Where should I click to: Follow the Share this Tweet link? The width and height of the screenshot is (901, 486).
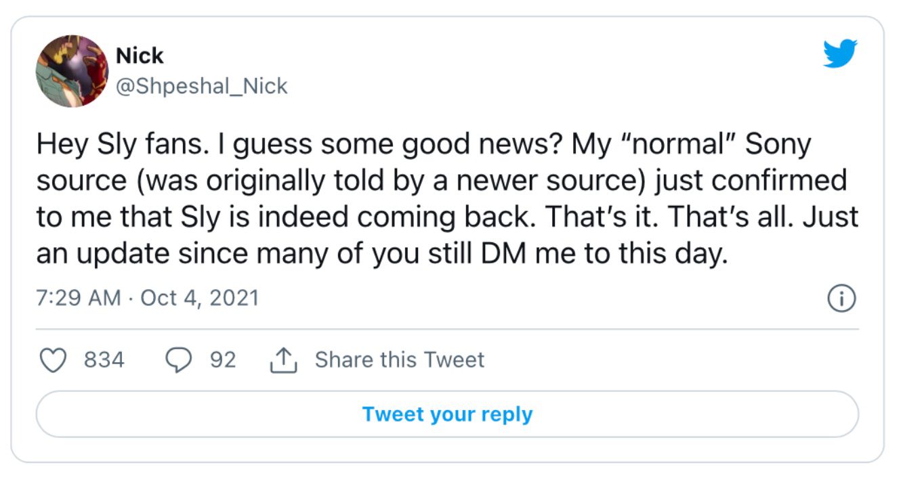(400, 359)
